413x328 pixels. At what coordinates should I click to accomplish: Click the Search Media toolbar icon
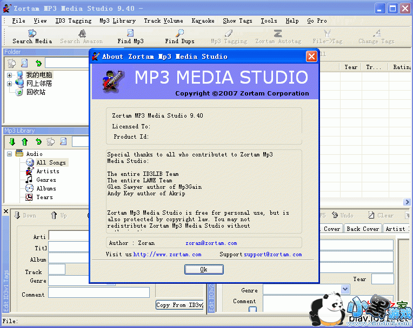tap(32, 33)
